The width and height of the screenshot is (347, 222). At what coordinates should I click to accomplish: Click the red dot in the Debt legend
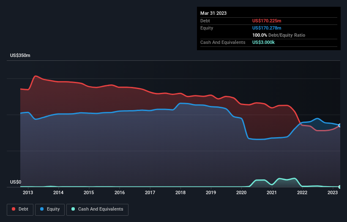[x=14, y=209]
